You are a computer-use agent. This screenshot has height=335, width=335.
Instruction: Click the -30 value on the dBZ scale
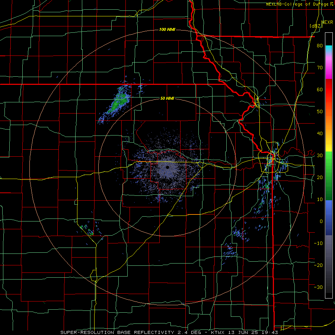318,287
